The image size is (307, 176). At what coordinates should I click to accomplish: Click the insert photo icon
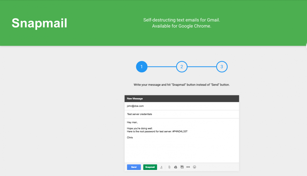[182, 167]
